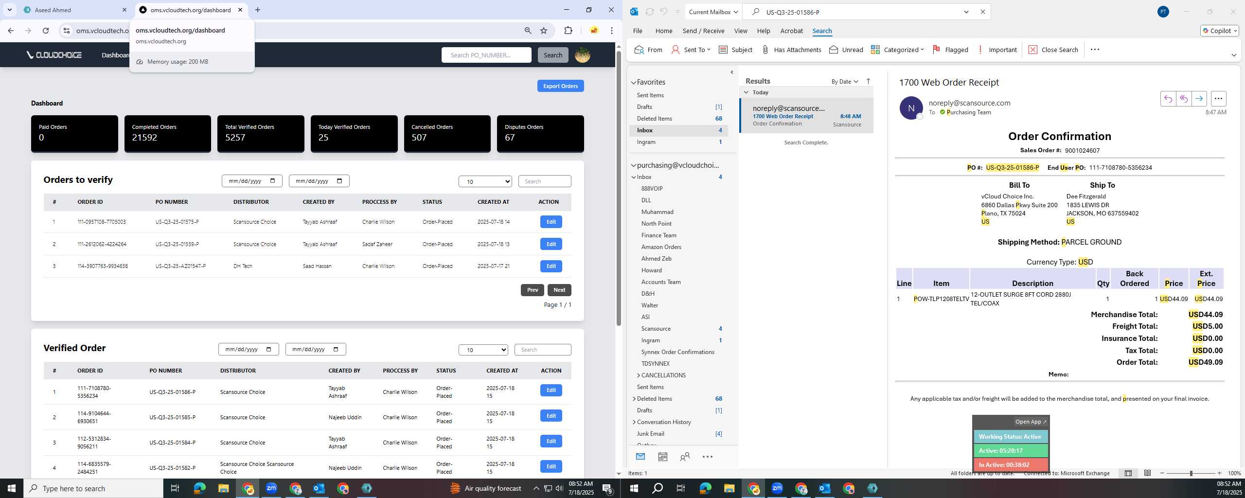Click Outlook Send/Receive sync icon
1245x498 pixels.
649,12
